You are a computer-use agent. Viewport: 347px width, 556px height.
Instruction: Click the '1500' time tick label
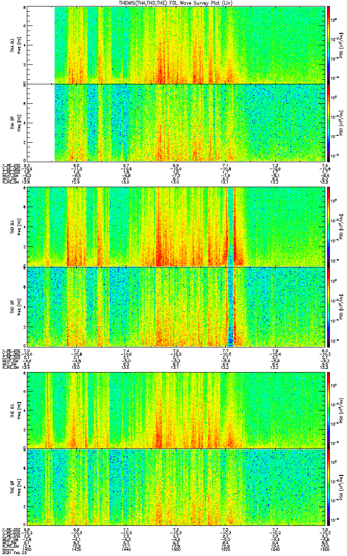pos(176,550)
